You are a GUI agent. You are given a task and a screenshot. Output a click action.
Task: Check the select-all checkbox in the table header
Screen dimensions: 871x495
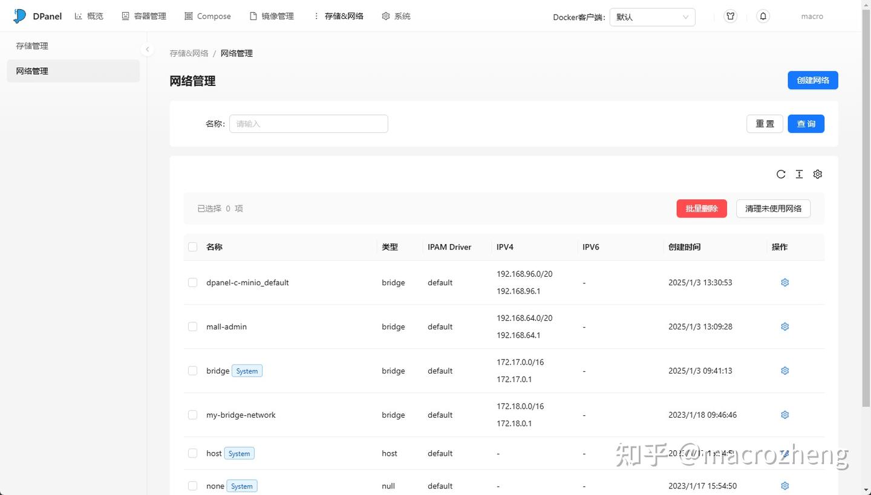pyautogui.click(x=192, y=247)
